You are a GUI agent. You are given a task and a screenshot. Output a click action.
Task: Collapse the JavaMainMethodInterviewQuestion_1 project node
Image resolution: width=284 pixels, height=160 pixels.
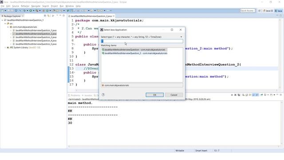2,20
